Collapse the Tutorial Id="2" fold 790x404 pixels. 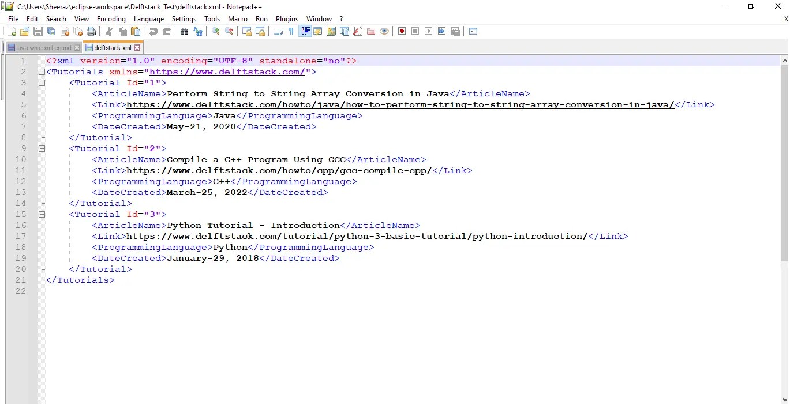(x=42, y=148)
